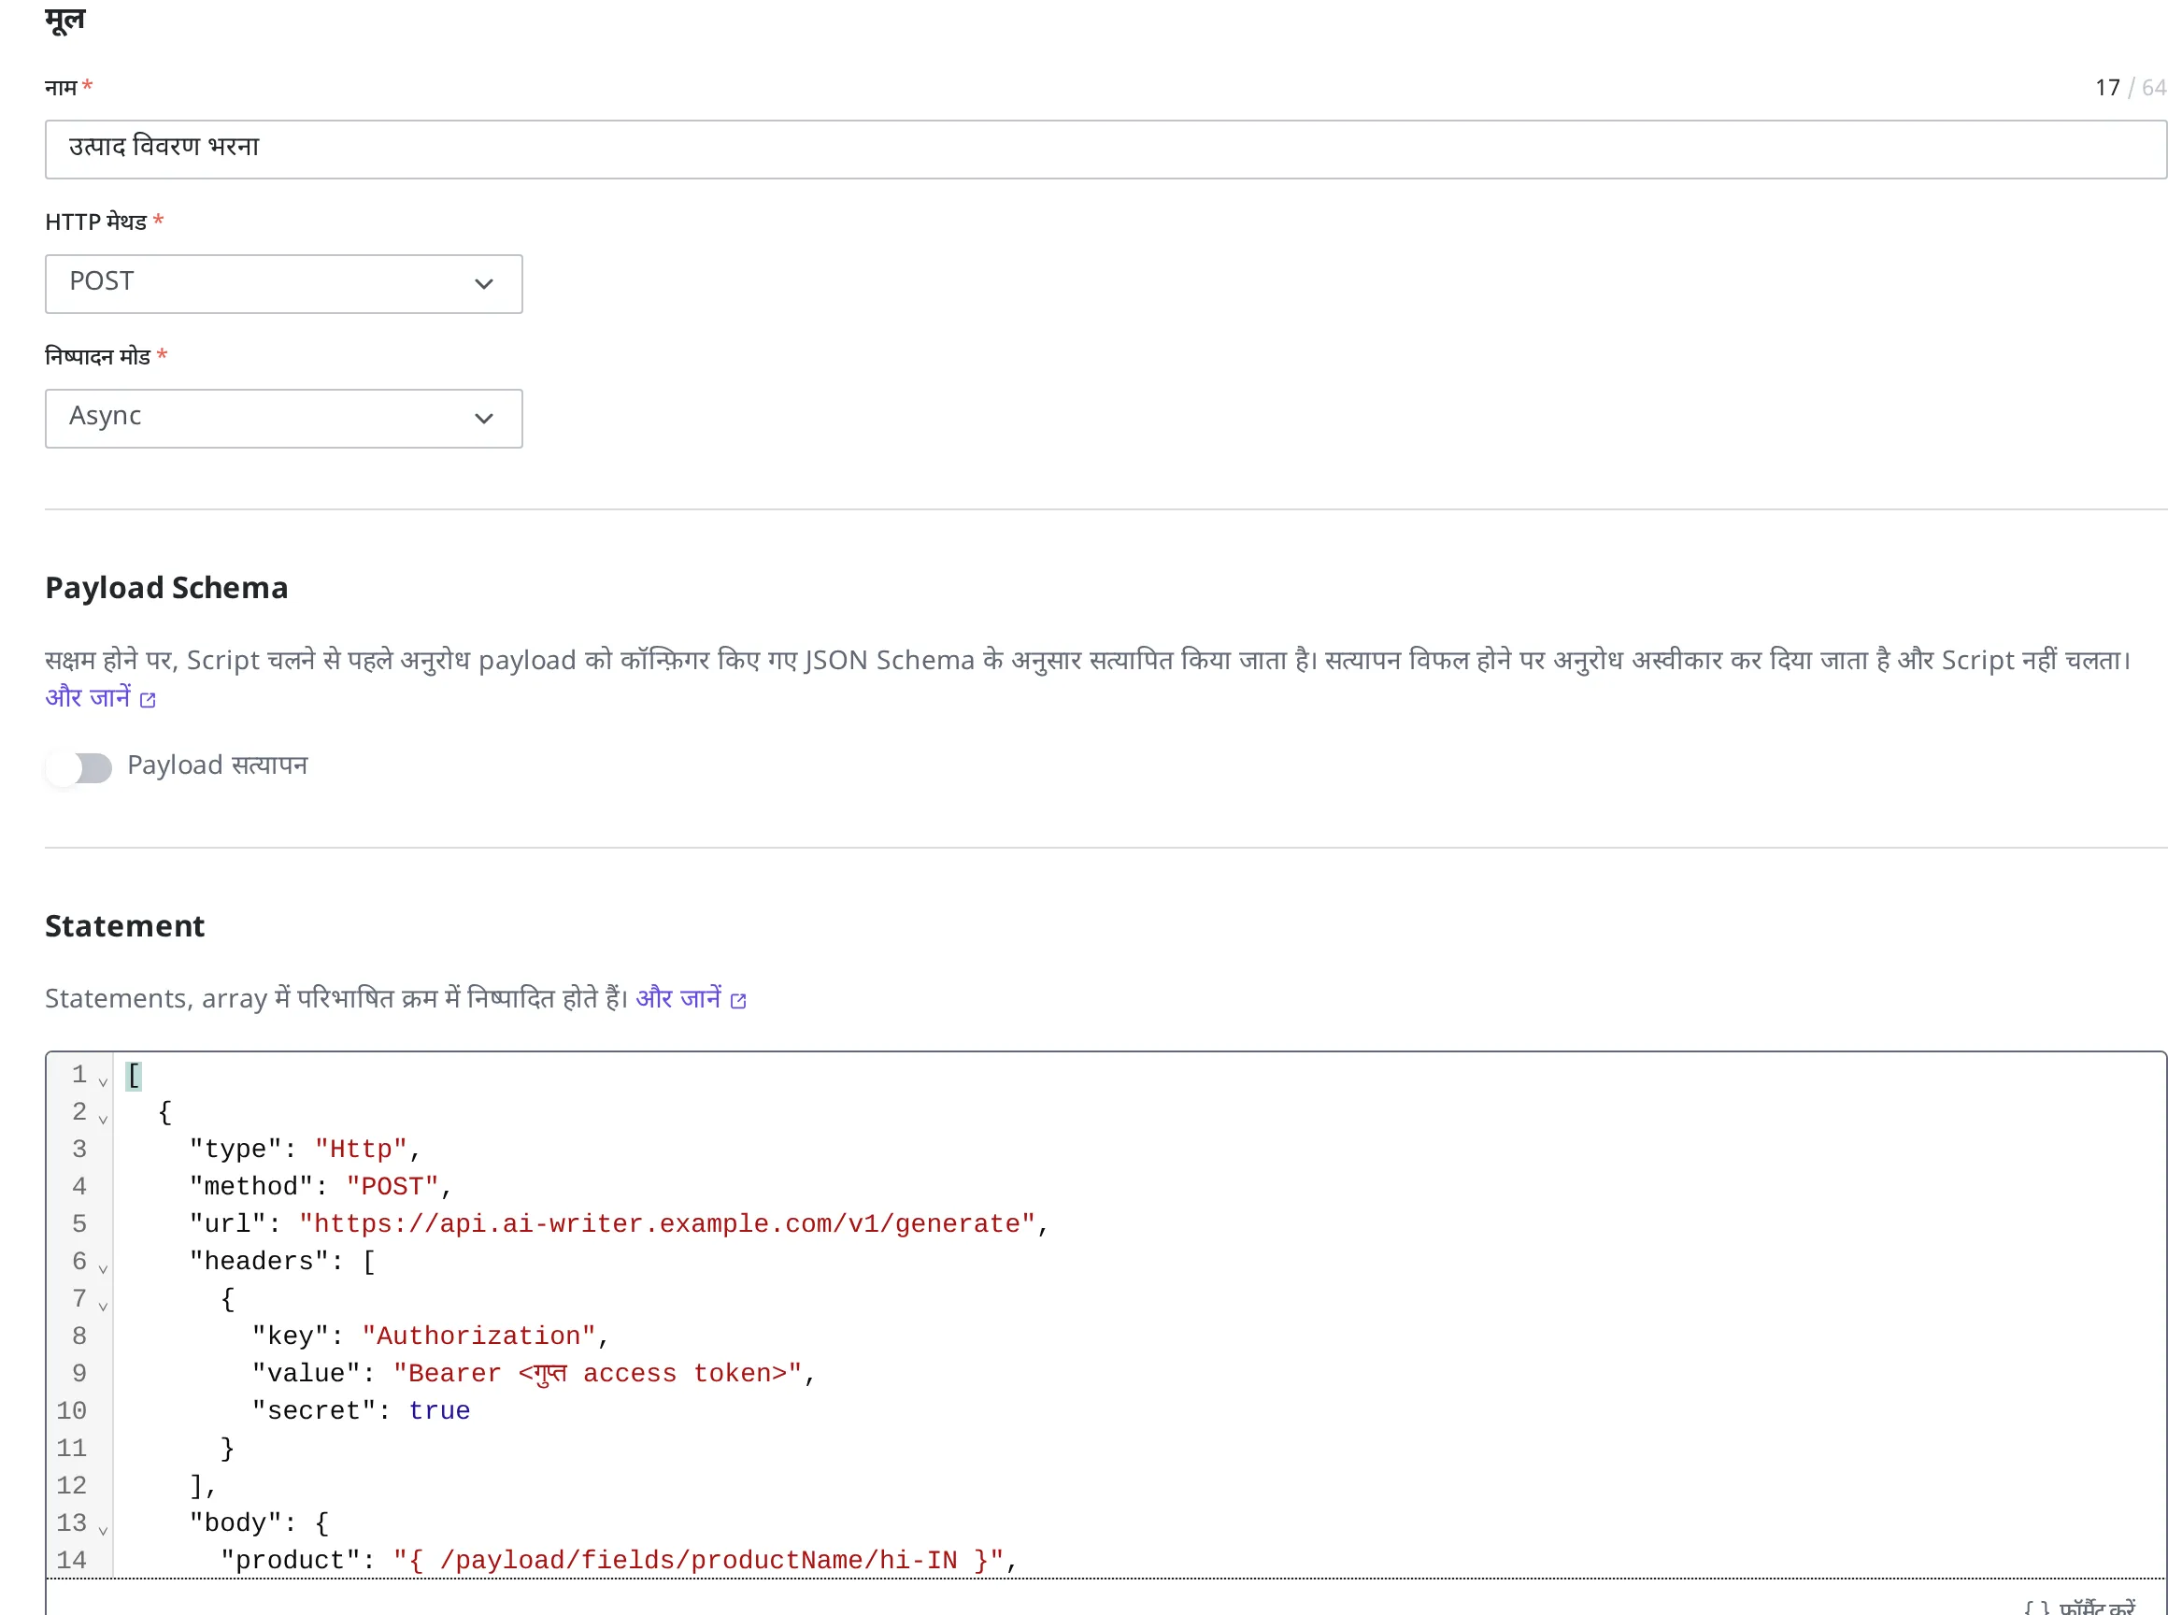The height and width of the screenshot is (1615, 2168).
Task: Click the url line in code editor
Action: point(620,1224)
